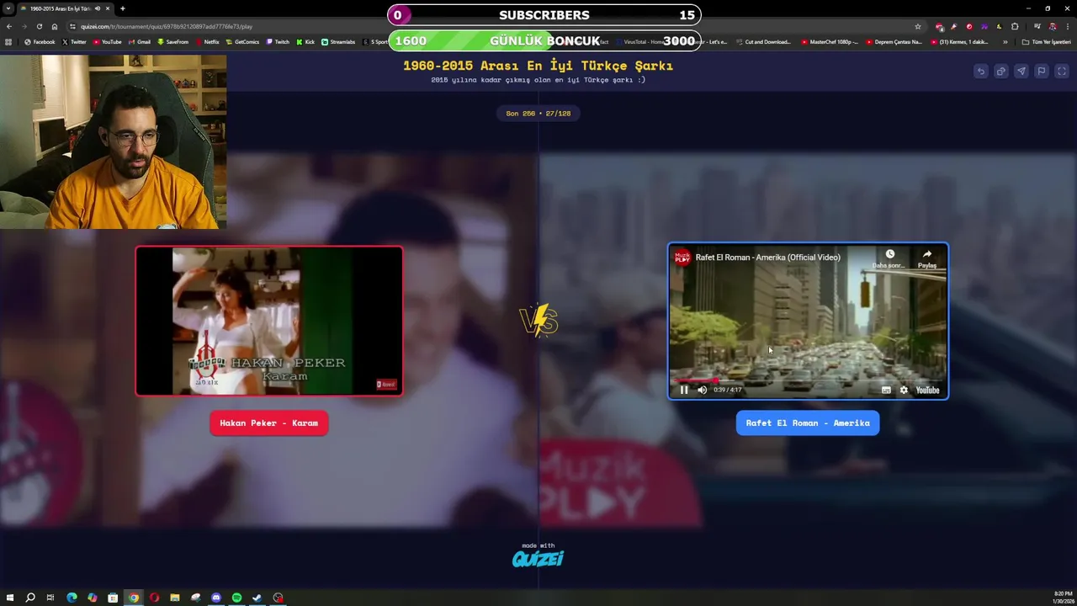Image resolution: width=1077 pixels, height=606 pixels.
Task: Close the 1960-2015 Arası quiz tab
Action: (x=108, y=8)
